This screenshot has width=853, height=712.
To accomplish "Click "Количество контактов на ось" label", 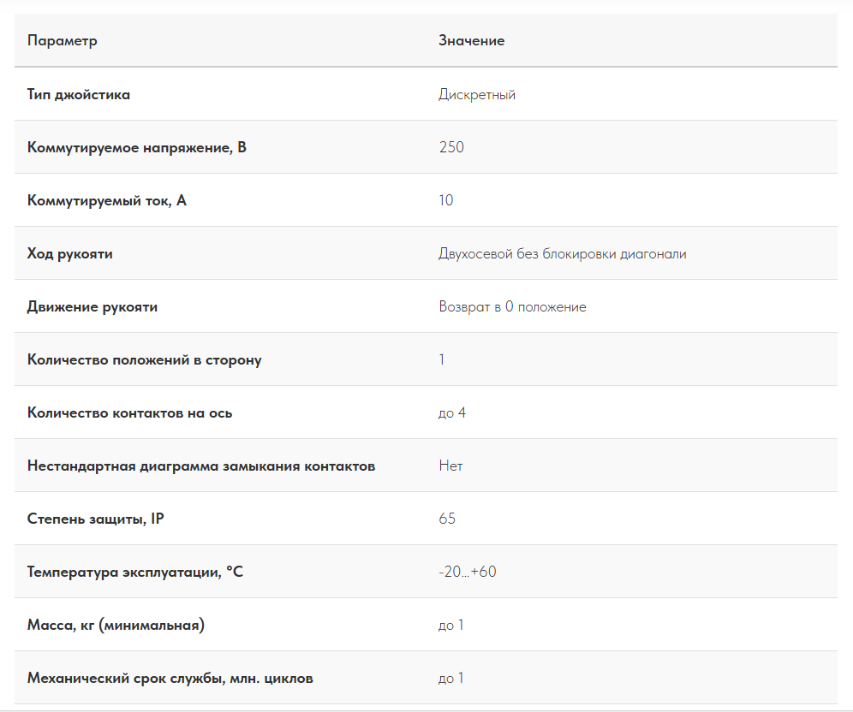I will pos(130,413).
